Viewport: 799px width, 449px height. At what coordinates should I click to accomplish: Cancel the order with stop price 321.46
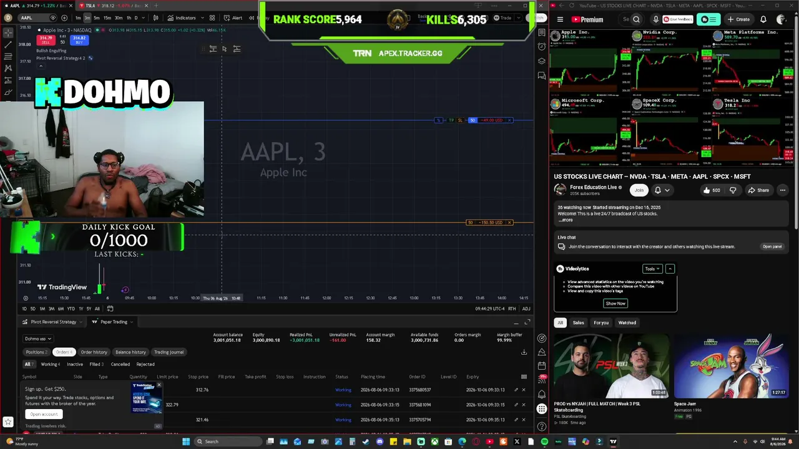point(524,420)
